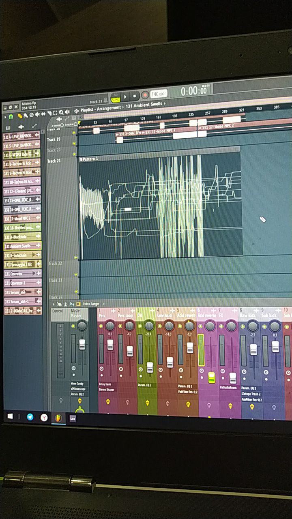
Task: Click the Low Acid channel pan knob
Action: coord(169,326)
